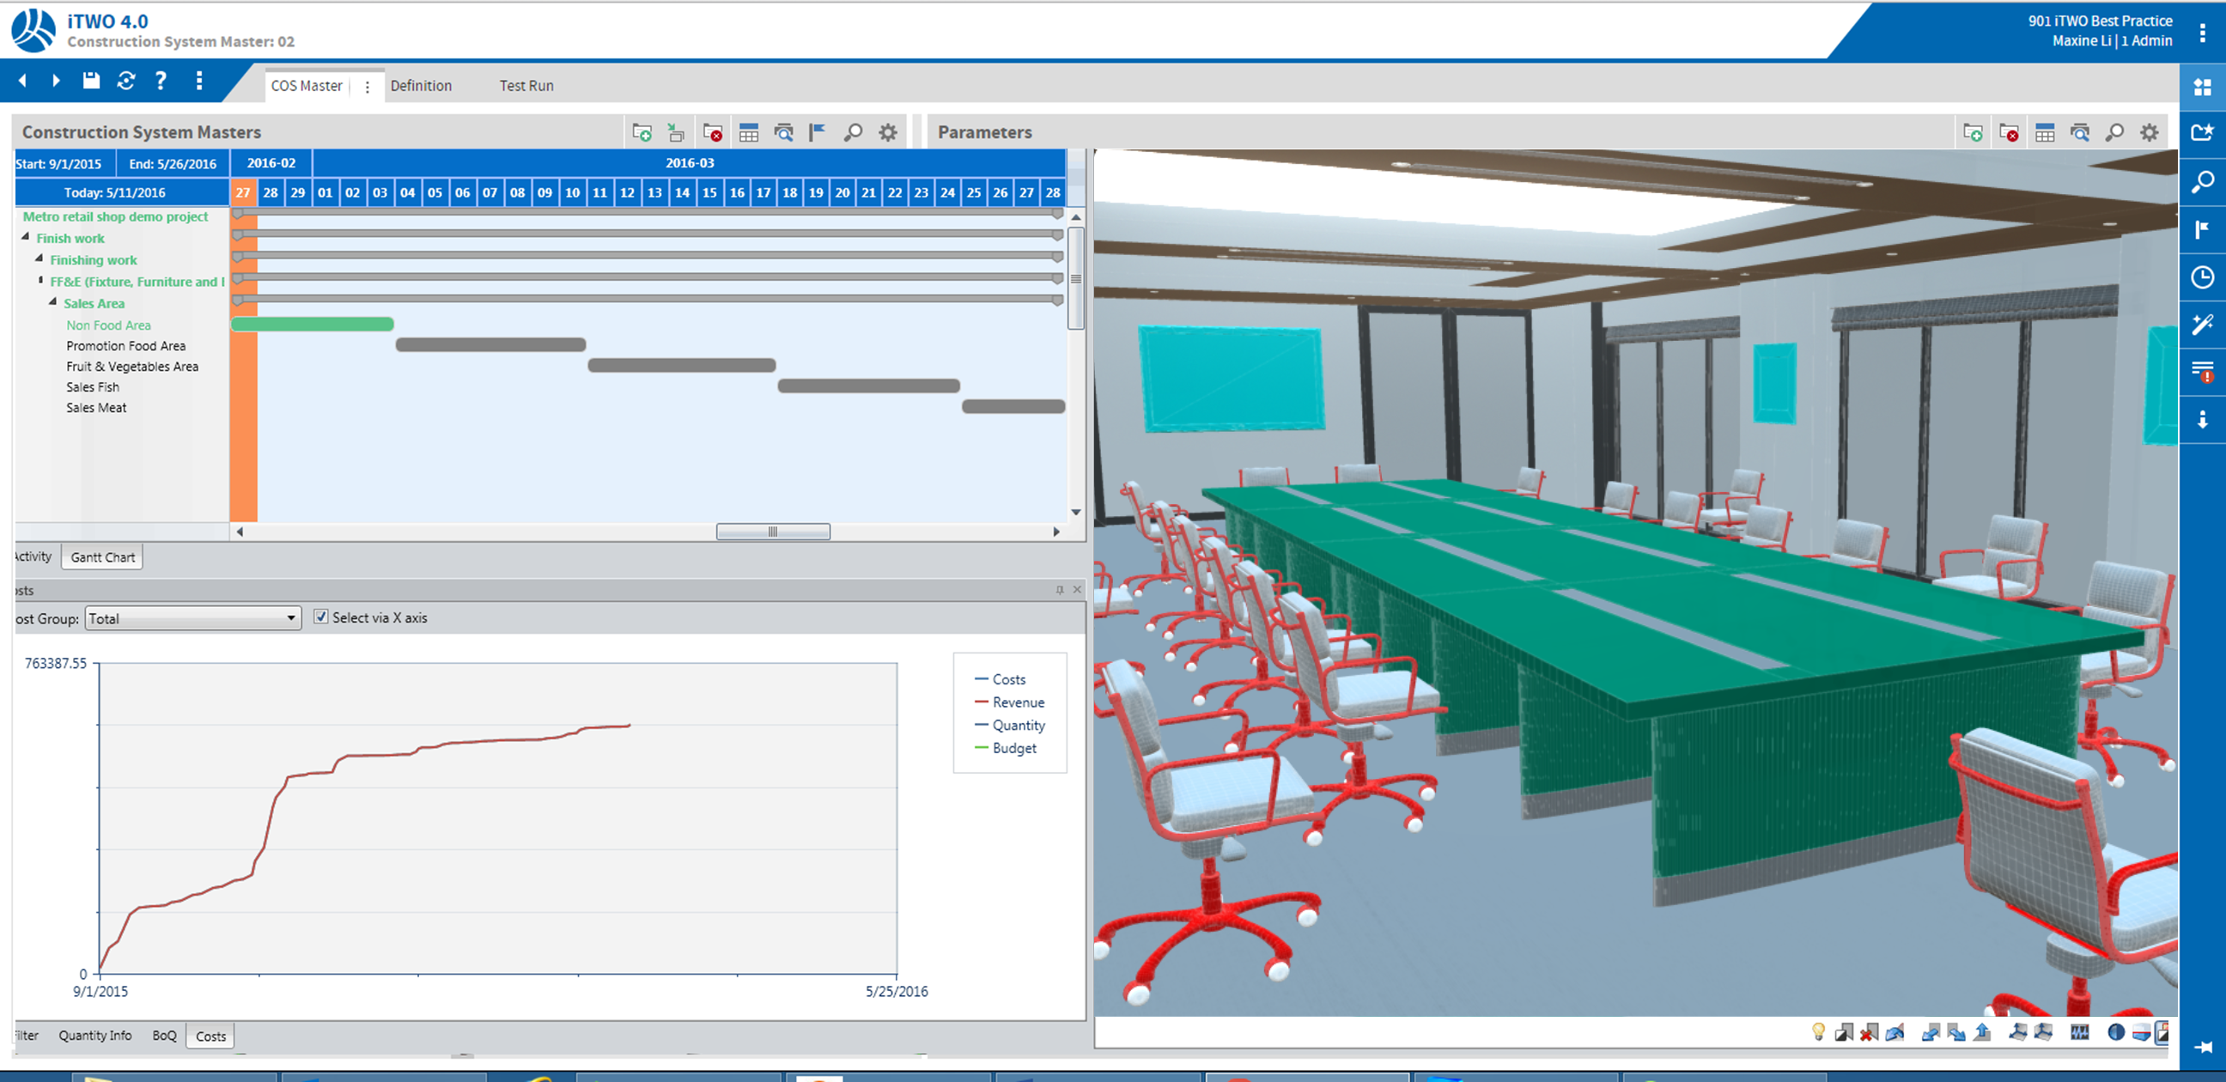This screenshot has width=2226, height=1082.
Task: Open the search magnifier in the right sidebar
Action: coord(2203,182)
